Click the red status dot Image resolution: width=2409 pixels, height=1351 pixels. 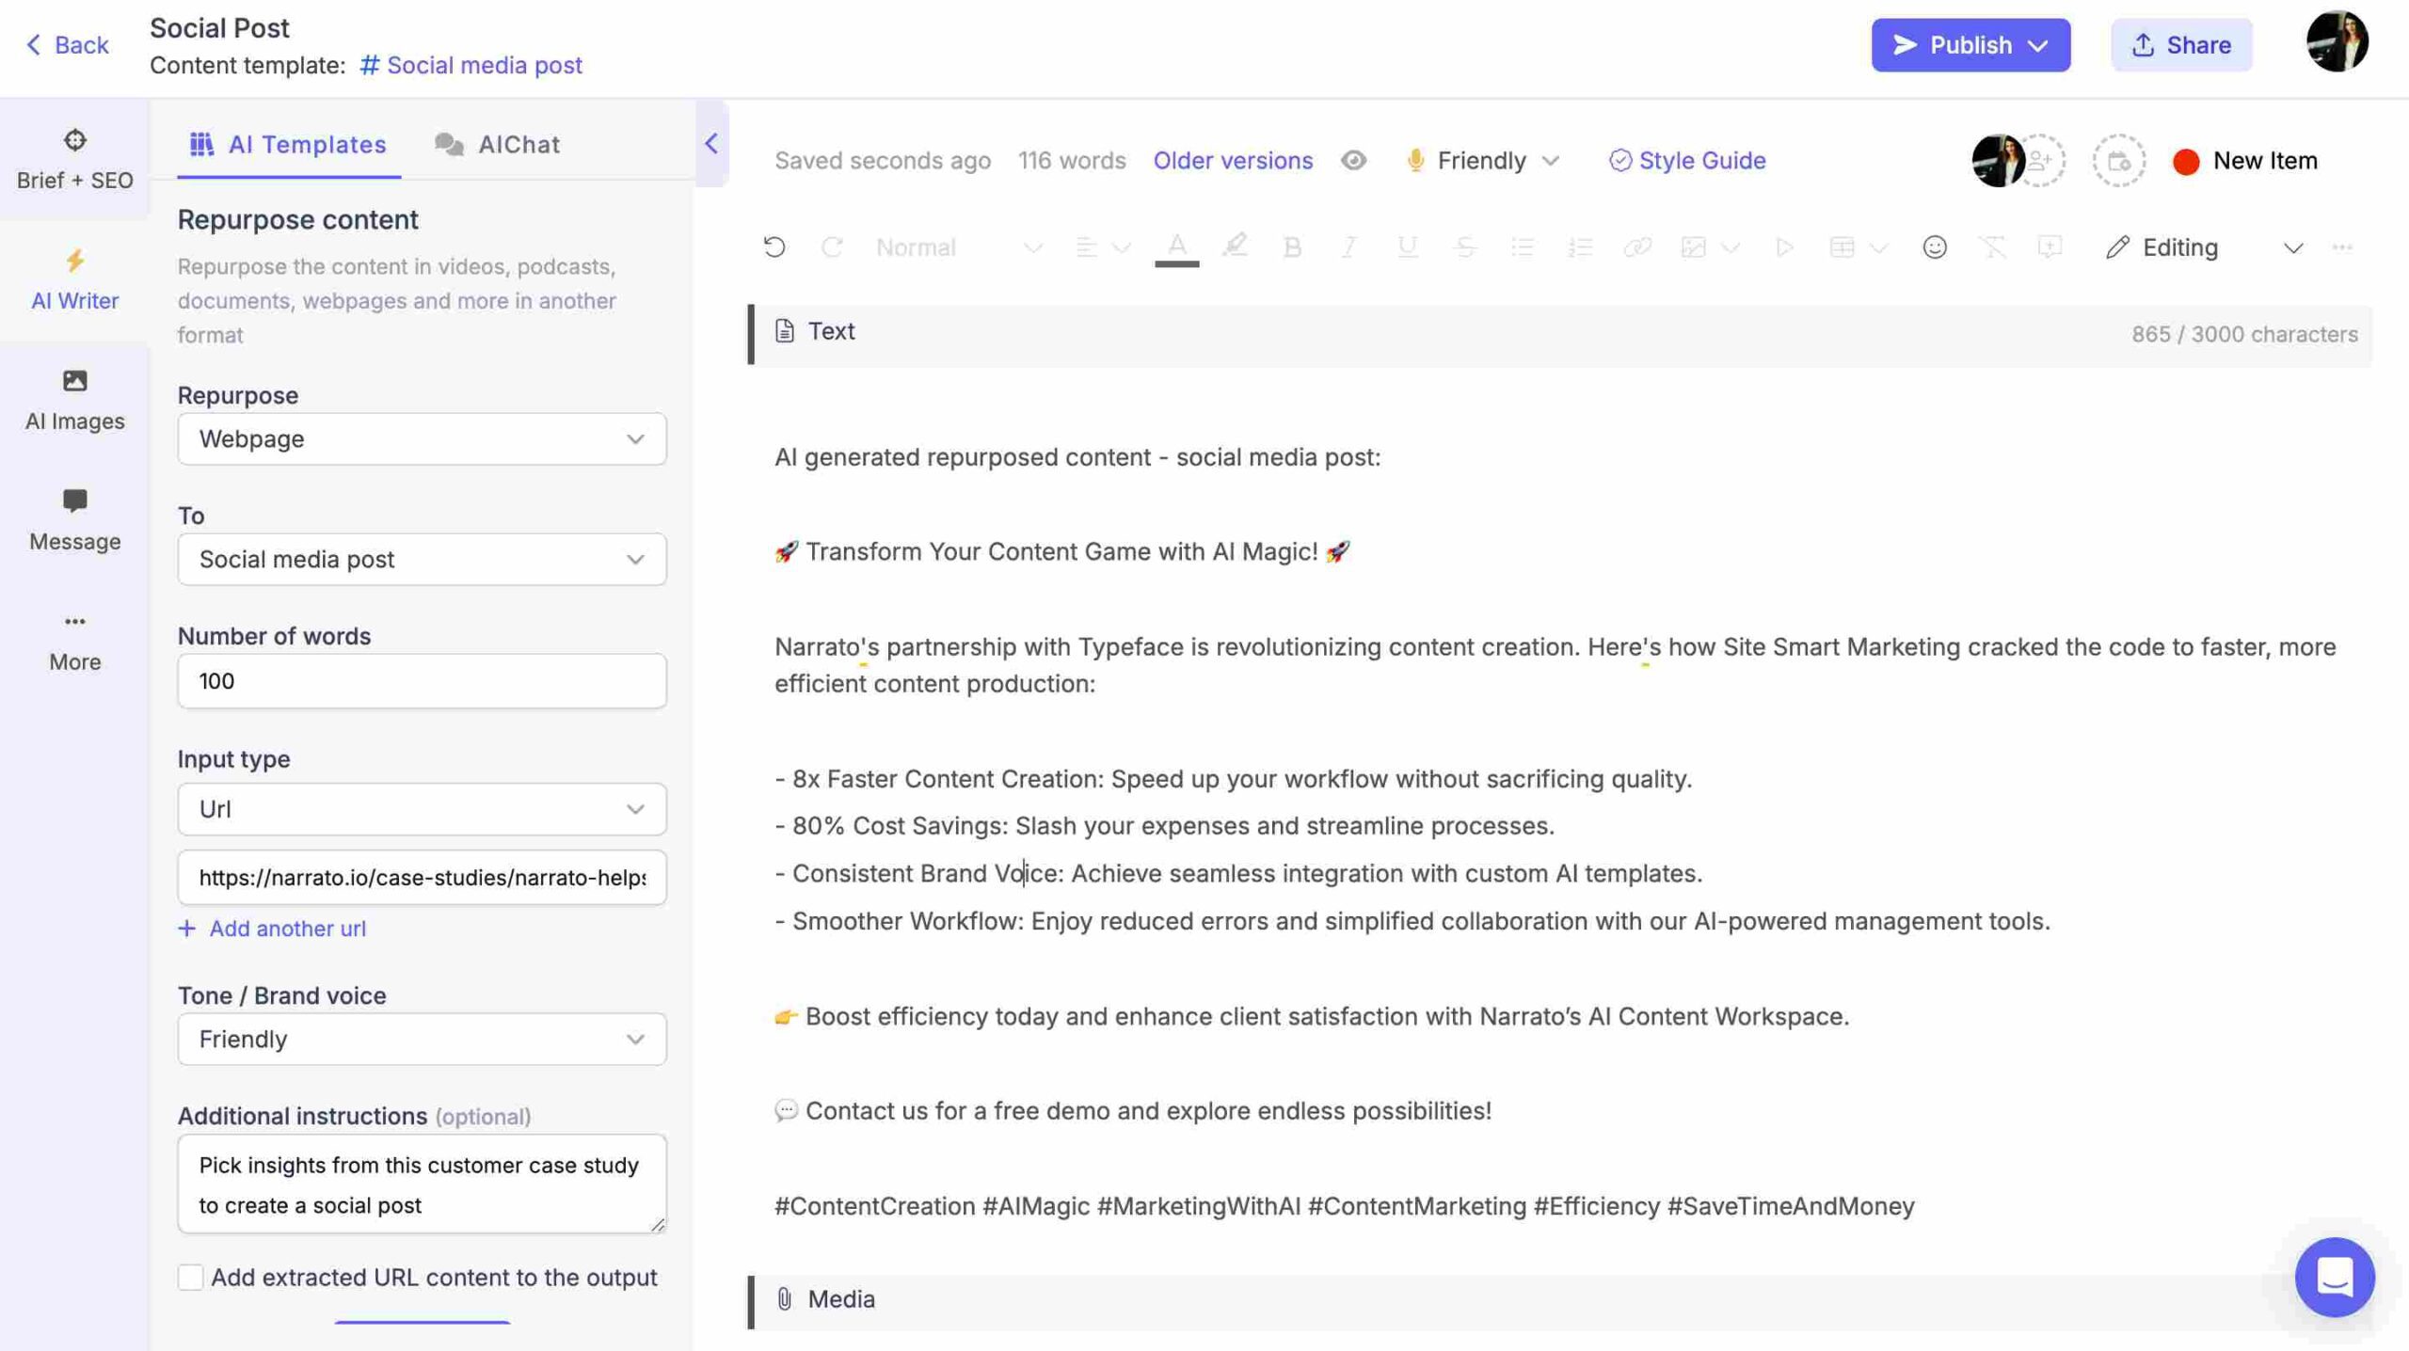click(2186, 161)
